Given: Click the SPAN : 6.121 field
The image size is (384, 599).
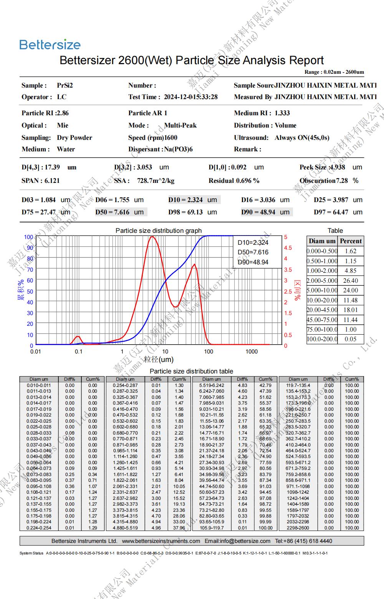Looking at the screenshot, I should pos(41,181).
